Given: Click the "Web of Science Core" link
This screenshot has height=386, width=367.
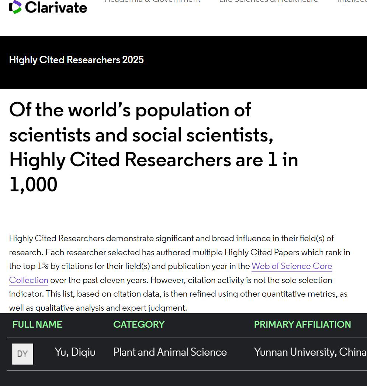Looking at the screenshot, I should pyautogui.click(x=292, y=266).
